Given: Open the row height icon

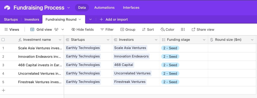Looking at the screenshot, I should pos(183,29).
